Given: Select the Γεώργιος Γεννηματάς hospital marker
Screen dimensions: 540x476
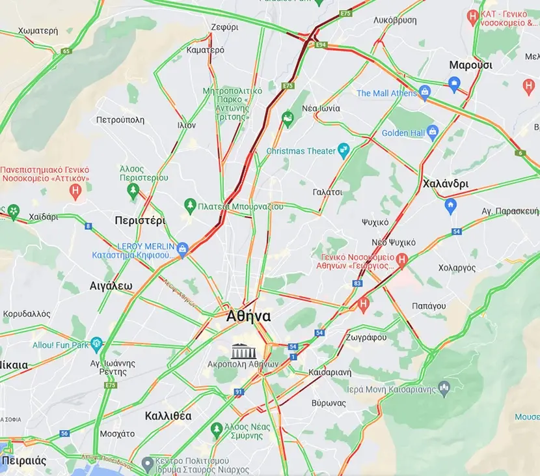Looking at the screenshot, I should [401, 260].
